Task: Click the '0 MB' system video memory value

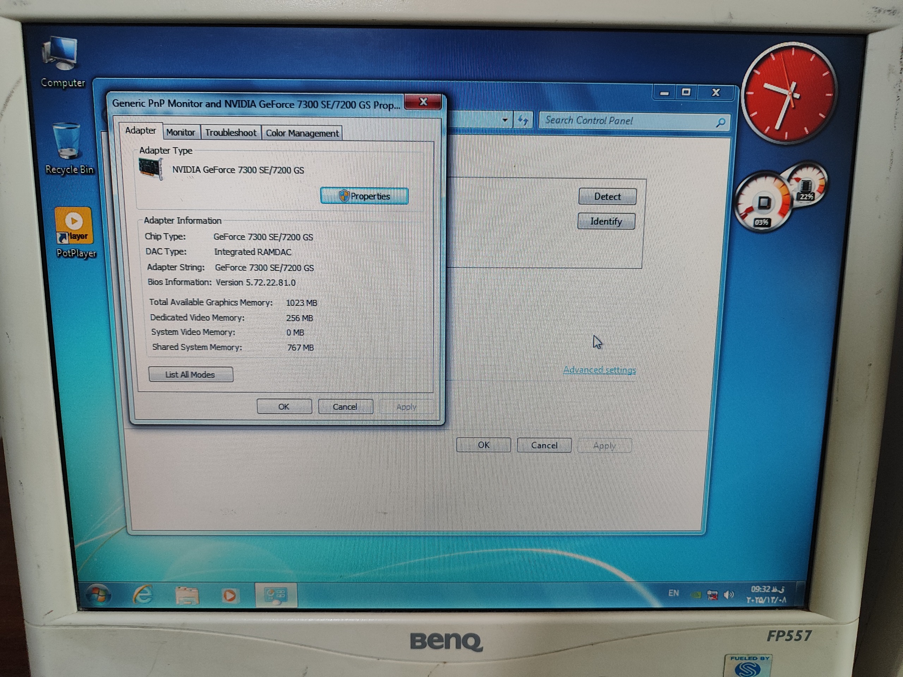Action: tap(295, 333)
